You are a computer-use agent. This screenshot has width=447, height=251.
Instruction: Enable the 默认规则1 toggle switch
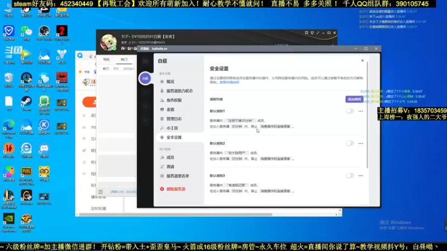click(x=350, y=111)
